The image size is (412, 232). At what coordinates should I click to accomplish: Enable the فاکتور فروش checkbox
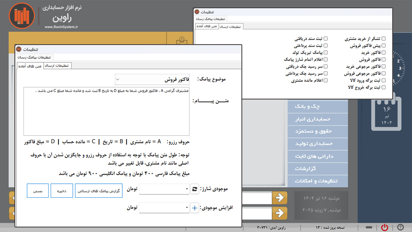tap(384, 59)
